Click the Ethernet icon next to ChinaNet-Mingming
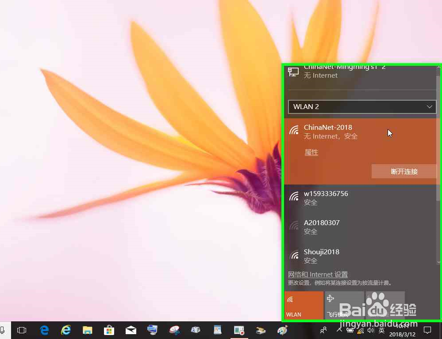The height and width of the screenshot is (339, 442). point(293,71)
